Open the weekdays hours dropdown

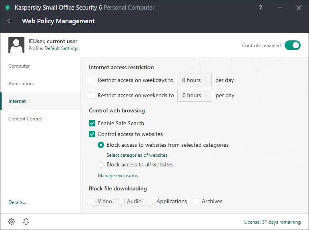click(194, 80)
